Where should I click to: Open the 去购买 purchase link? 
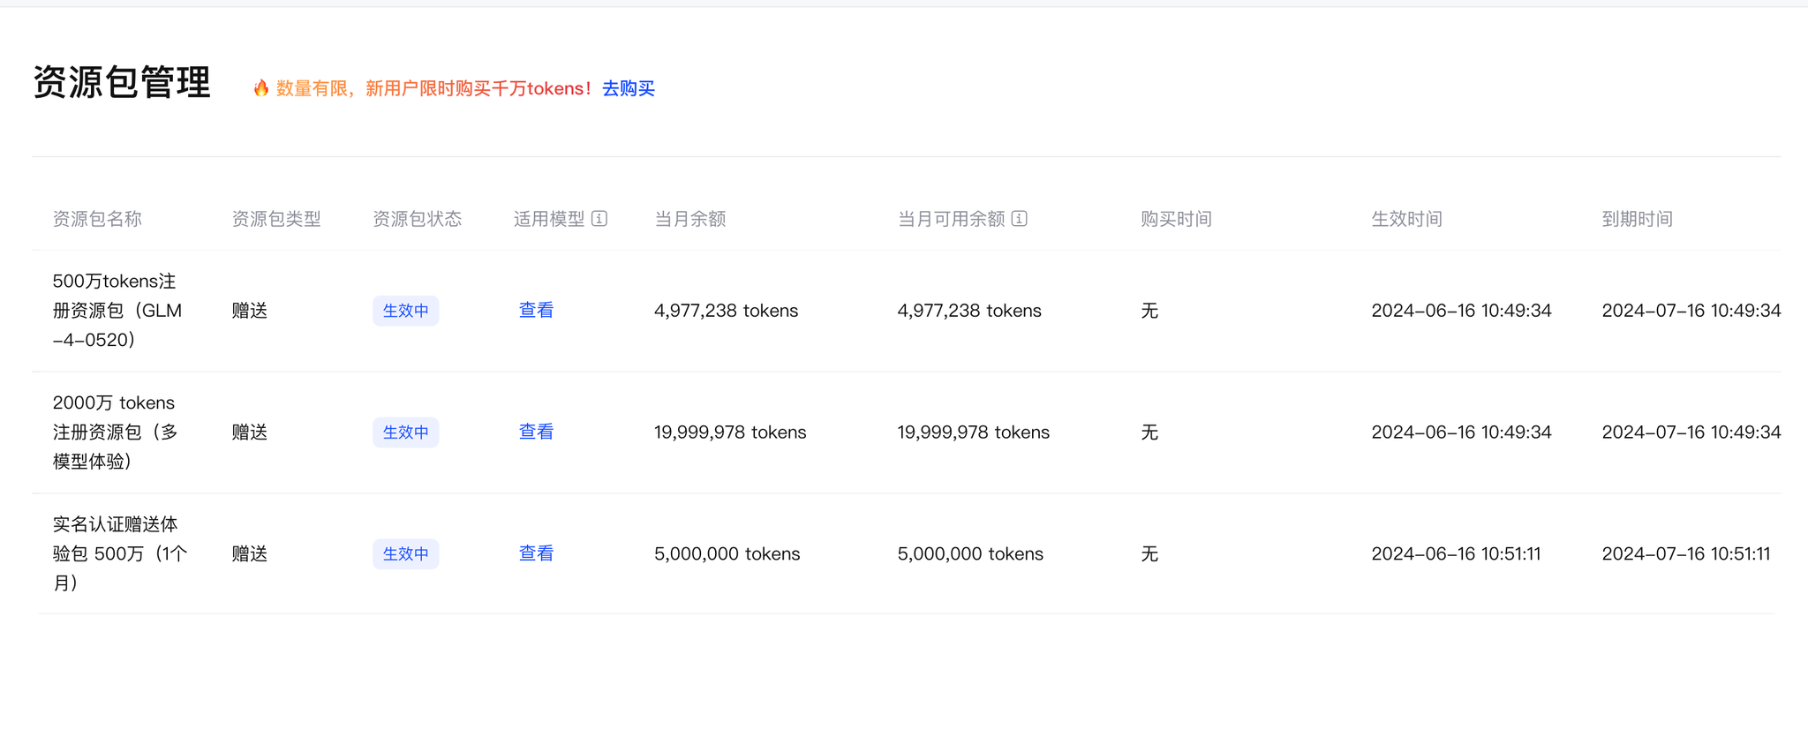[x=629, y=88]
